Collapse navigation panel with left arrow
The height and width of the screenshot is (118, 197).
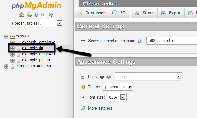(x=76, y=4)
